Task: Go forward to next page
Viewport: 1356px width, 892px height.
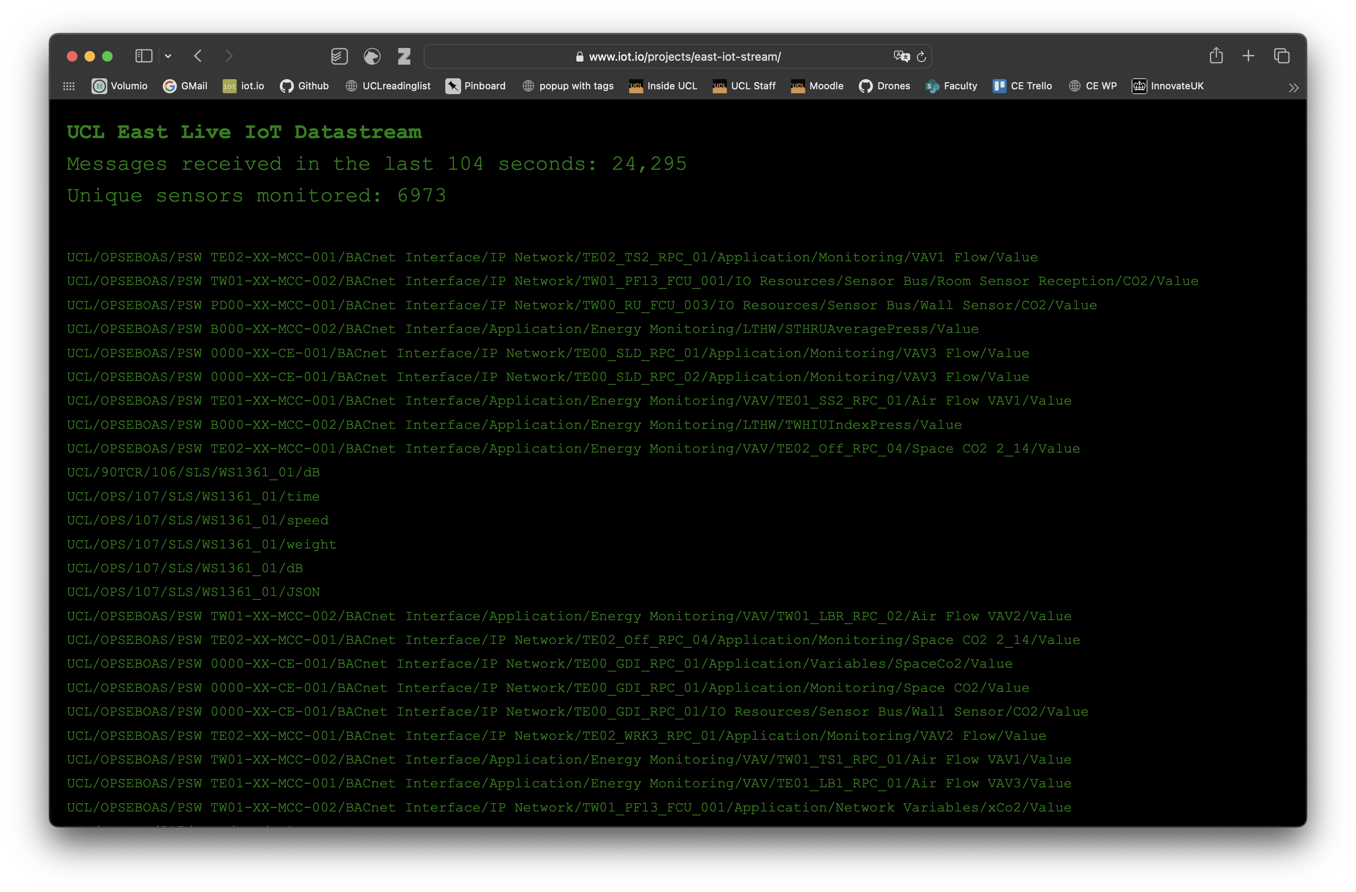Action: pos(229,56)
